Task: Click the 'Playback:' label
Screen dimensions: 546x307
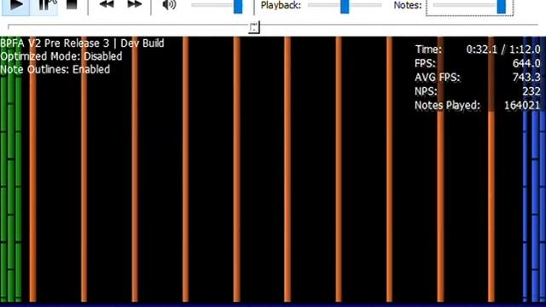Action: pyautogui.click(x=281, y=5)
